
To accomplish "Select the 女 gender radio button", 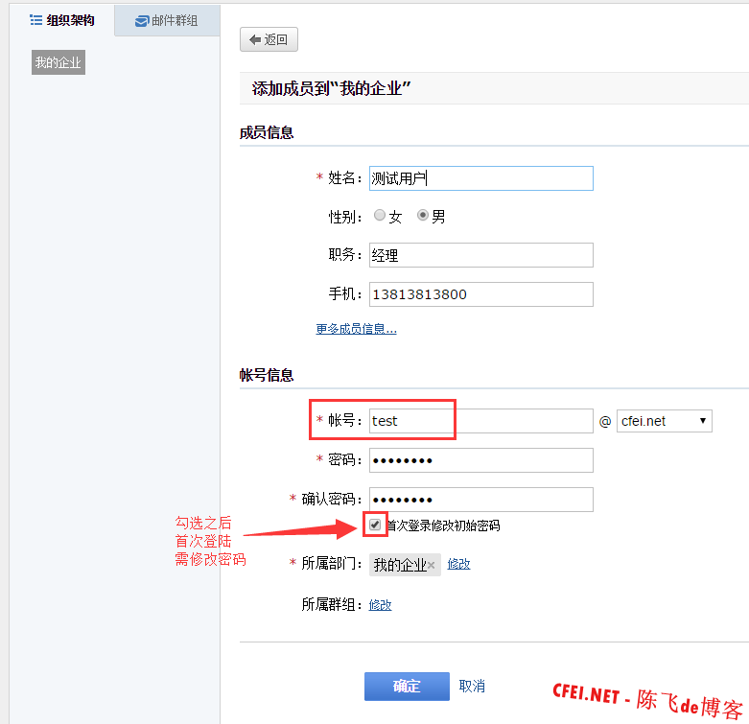I will coord(380,216).
